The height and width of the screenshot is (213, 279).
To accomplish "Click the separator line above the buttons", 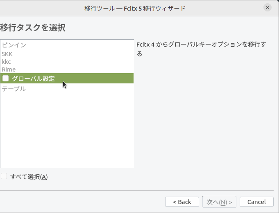I will pyautogui.click(x=139, y=190).
